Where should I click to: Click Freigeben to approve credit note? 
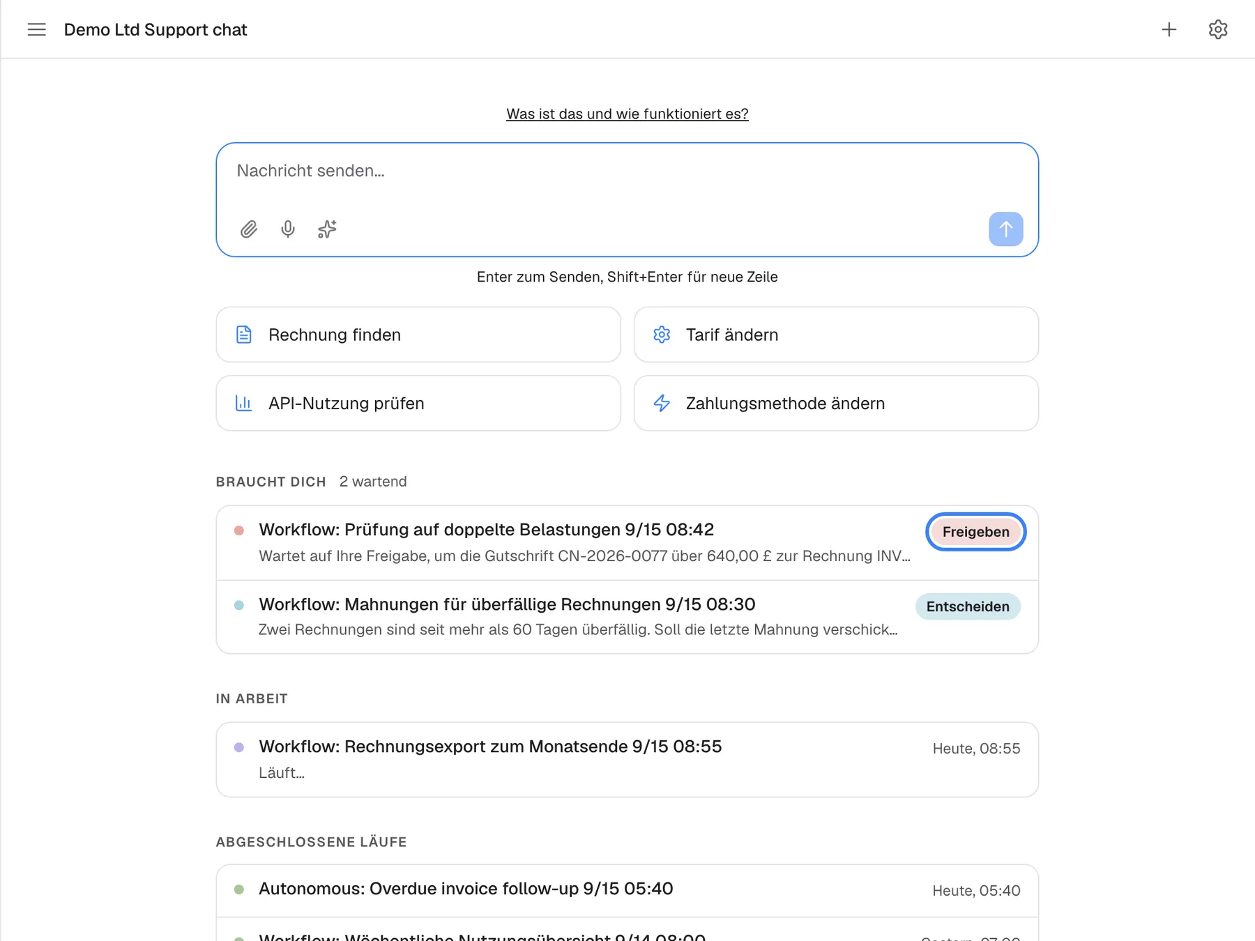(975, 532)
